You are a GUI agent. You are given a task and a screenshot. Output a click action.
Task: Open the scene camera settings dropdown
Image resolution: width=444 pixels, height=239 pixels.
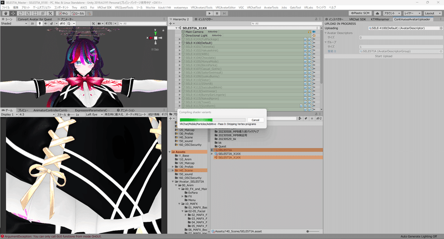pos(100,23)
